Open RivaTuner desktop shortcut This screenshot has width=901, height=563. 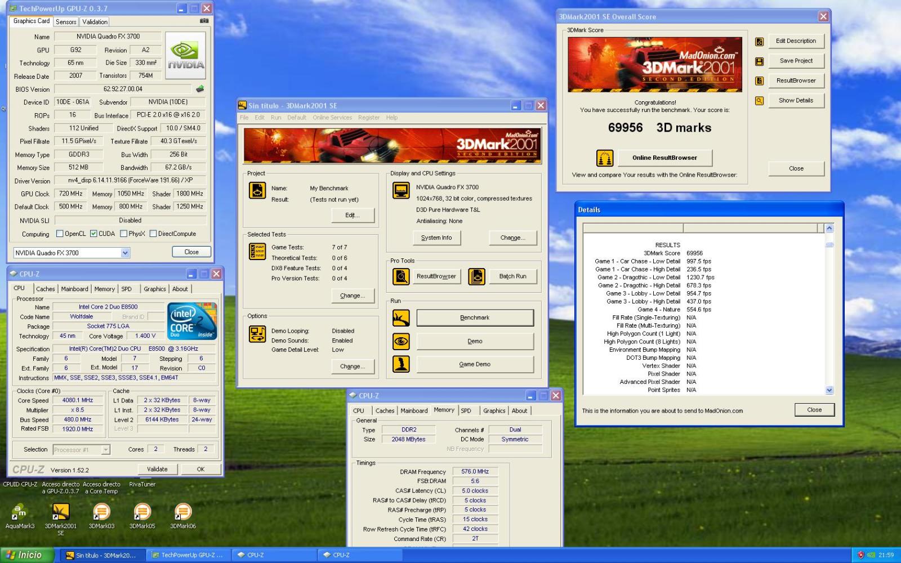click(x=142, y=484)
